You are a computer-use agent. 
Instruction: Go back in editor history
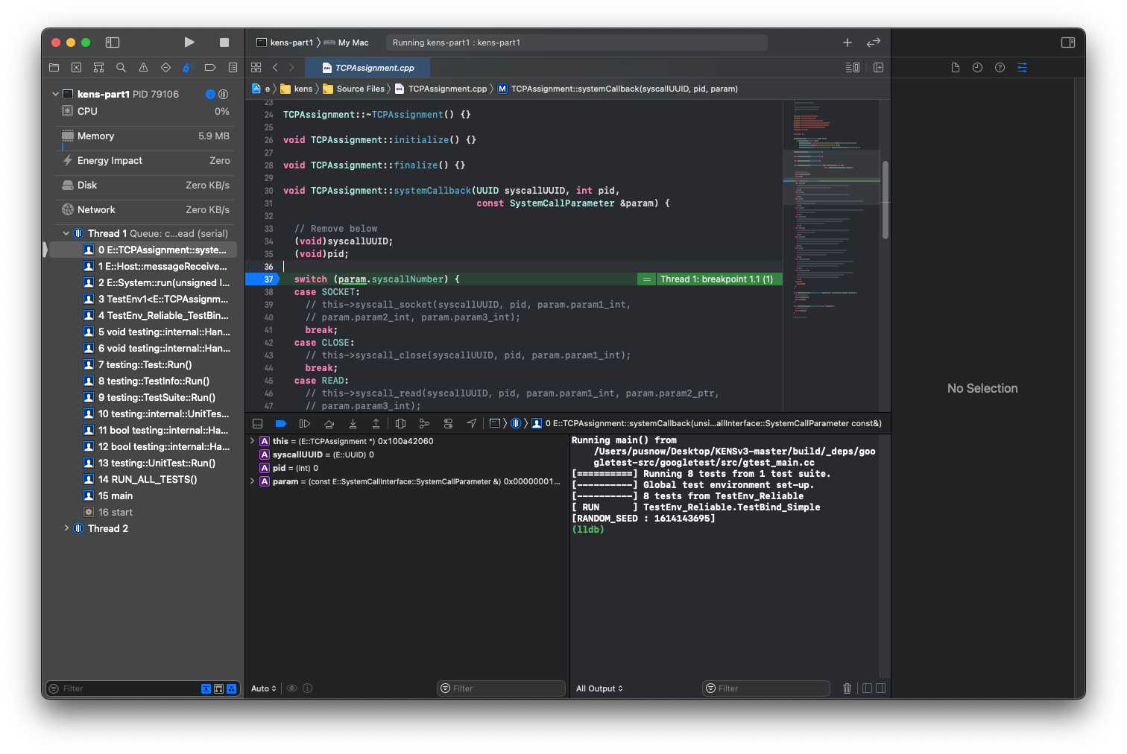[x=275, y=67]
